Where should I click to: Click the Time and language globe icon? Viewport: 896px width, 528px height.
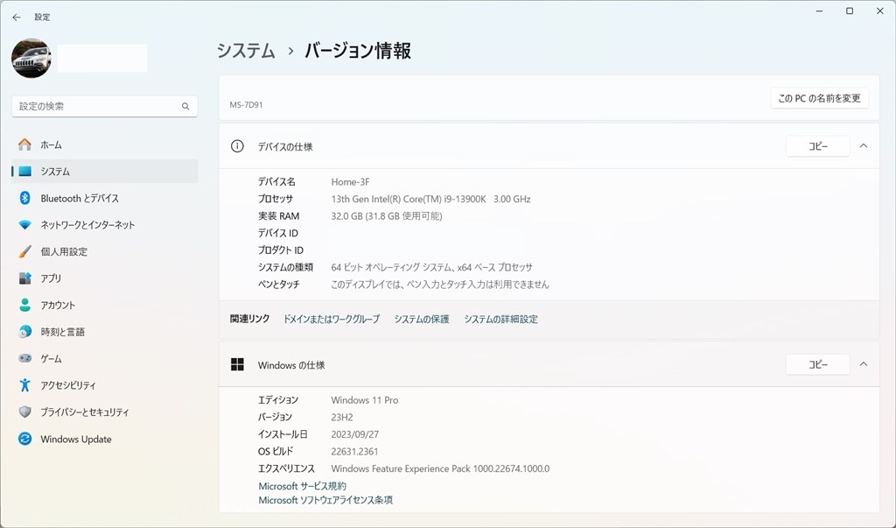tap(24, 332)
